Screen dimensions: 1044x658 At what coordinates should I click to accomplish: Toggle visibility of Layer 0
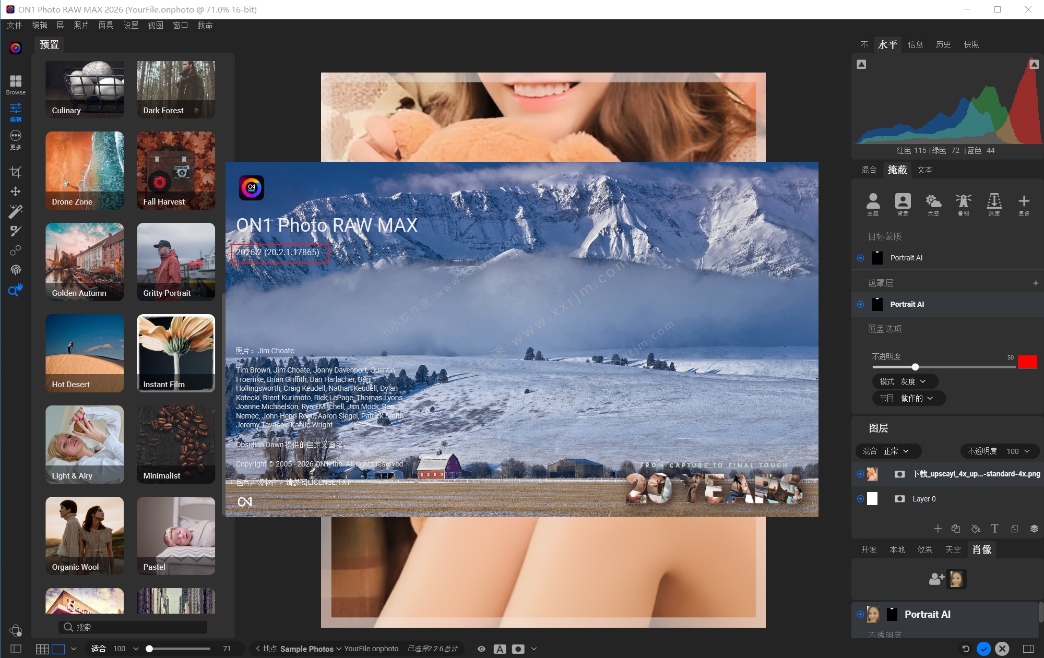pos(860,499)
